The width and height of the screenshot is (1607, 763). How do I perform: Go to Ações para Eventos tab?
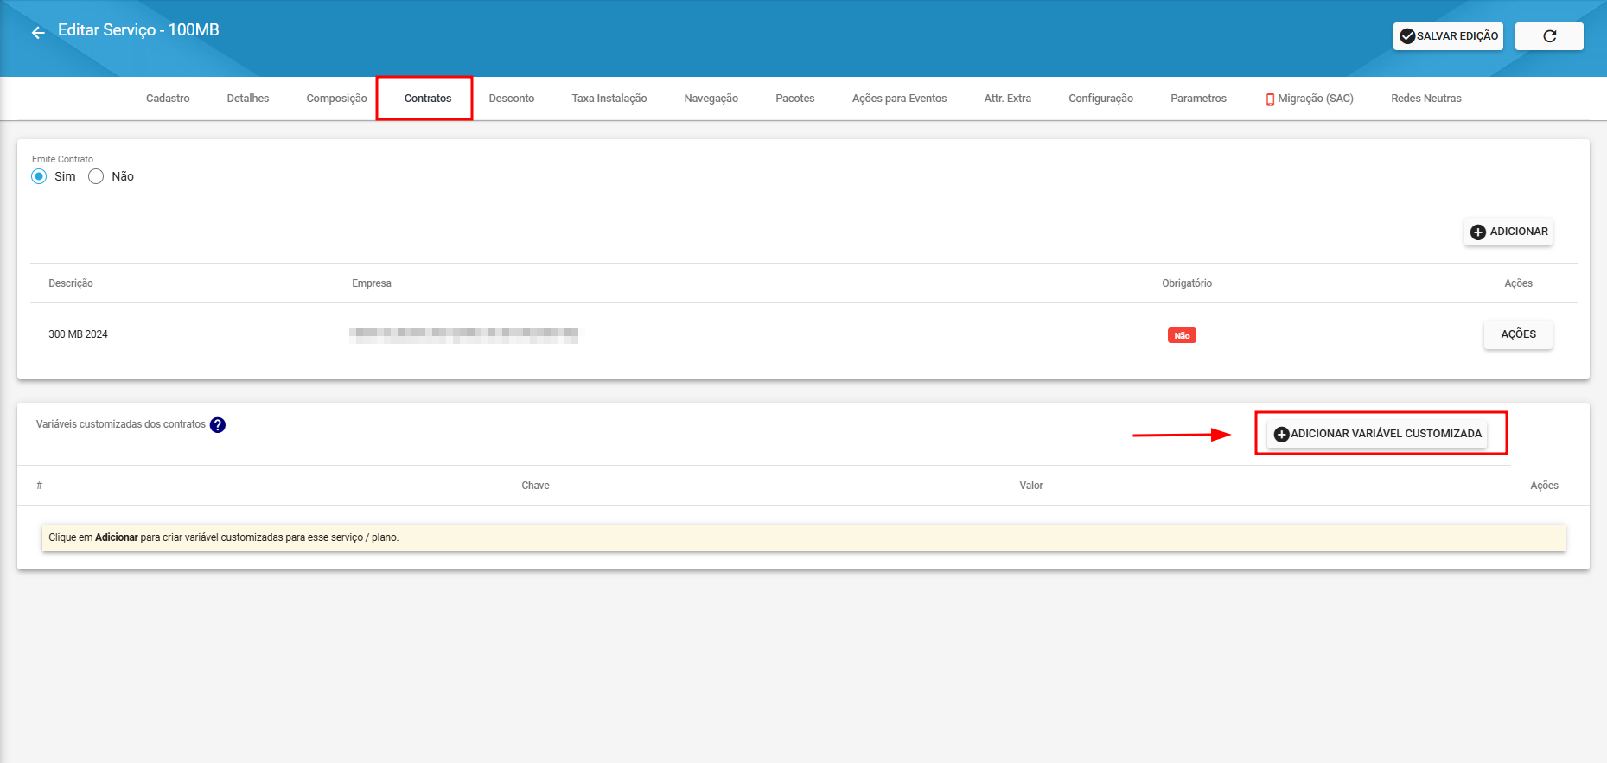(x=900, y=99)
